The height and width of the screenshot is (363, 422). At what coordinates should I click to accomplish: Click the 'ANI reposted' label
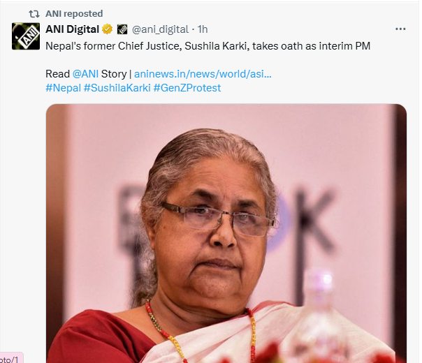click(x=73, y=13)
